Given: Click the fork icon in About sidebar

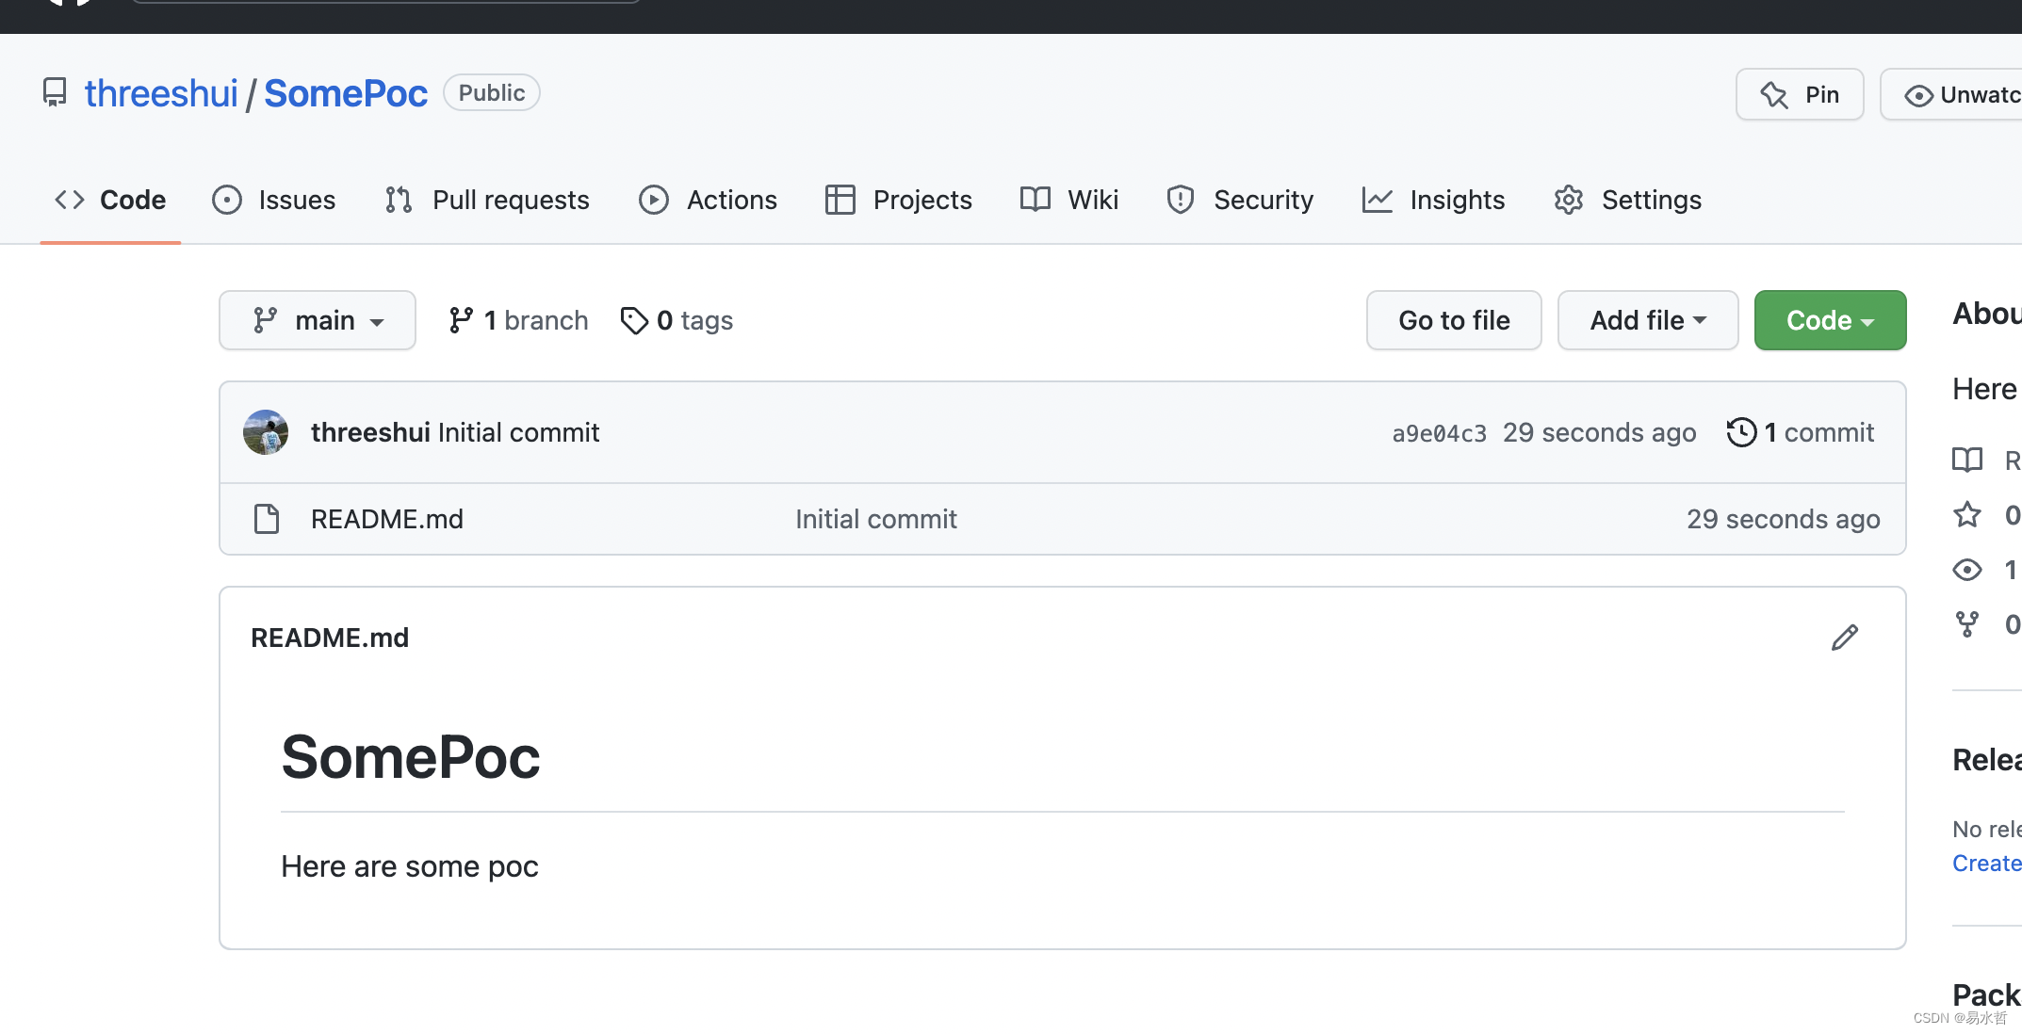Looking at the screenshot, I should tap(1967, 623).
